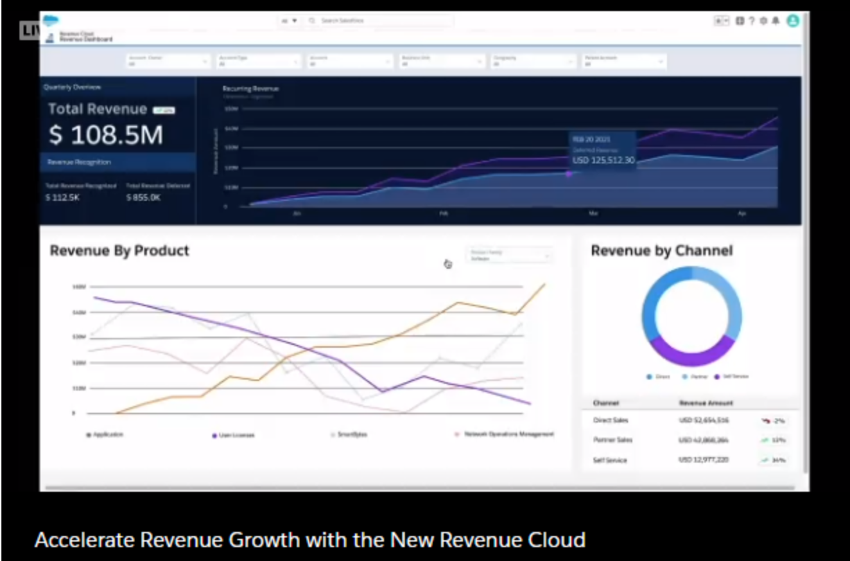Screen dimensions: 850x561
Task: Toggle the Self Service legend item under donut
Action: (x=731, y=377)
